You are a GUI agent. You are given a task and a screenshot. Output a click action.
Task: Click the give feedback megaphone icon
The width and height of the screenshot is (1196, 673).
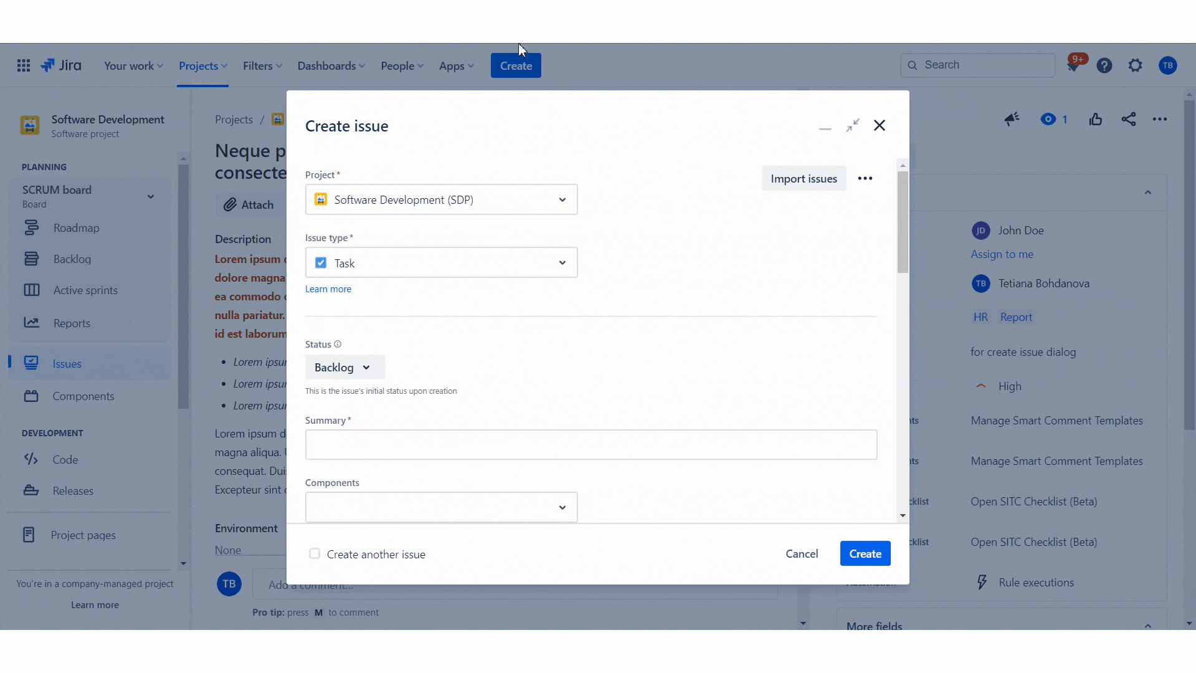click(x=1012, y=119)
